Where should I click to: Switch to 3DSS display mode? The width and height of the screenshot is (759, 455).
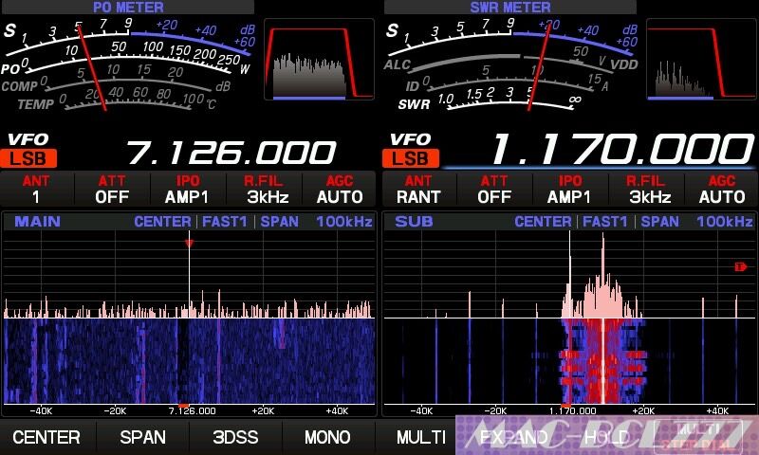tap(235, 437)
